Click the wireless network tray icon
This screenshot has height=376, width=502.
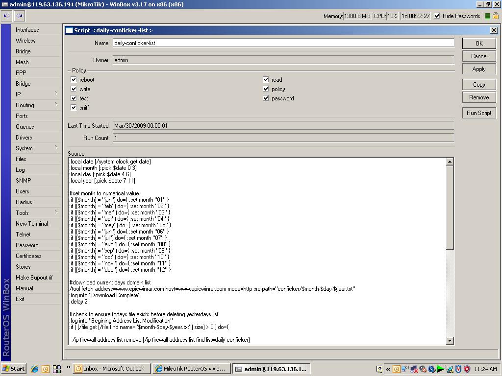pos(404,369)
